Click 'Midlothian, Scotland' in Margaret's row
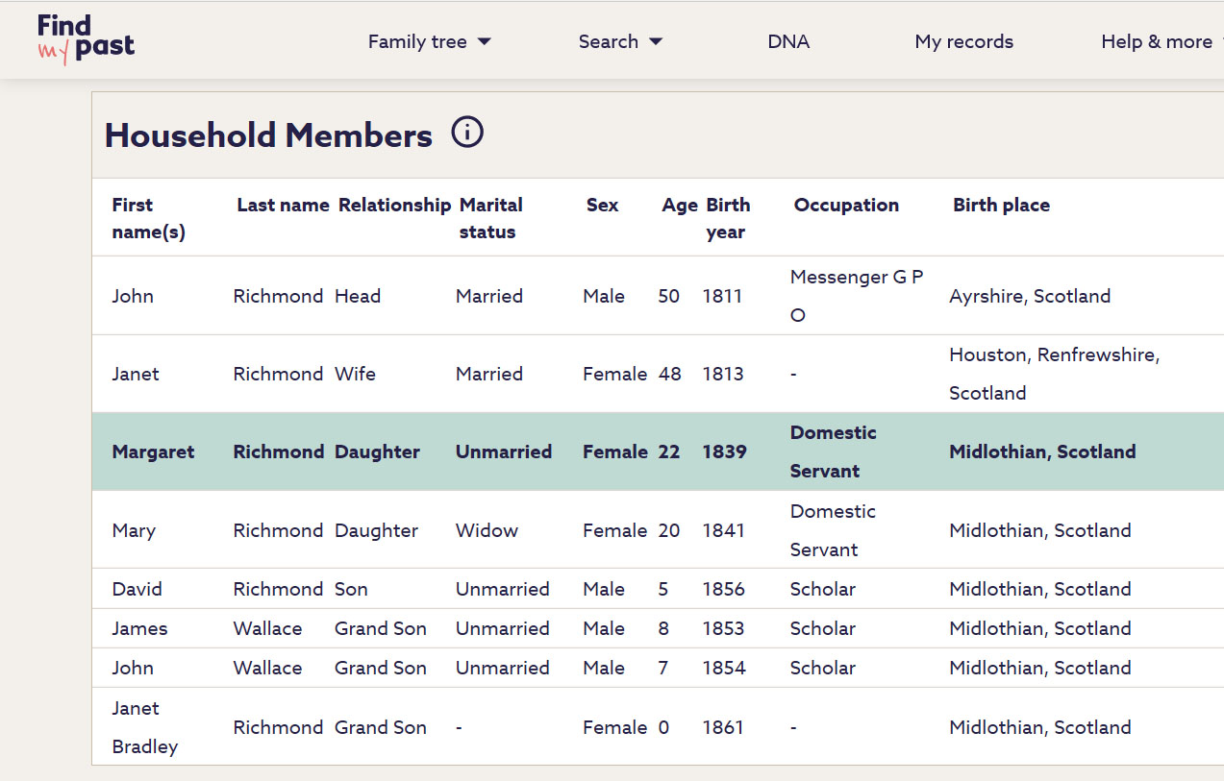1224x781 pixels. pyautogui.click(x=1042, y=452)
